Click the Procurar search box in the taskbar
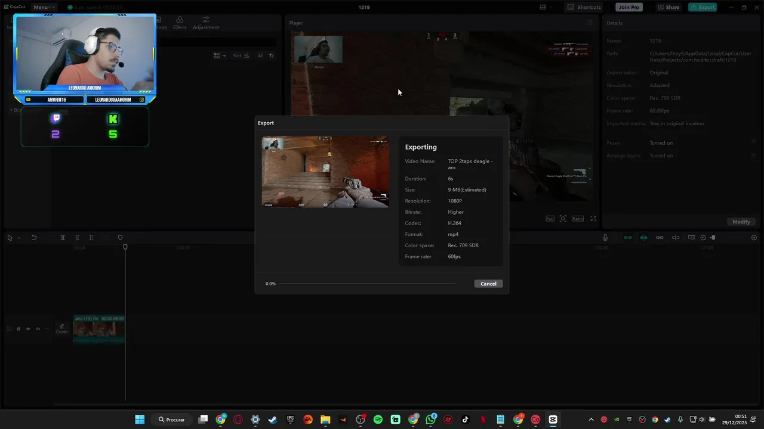Viewport: 764px width, 429px height. tap(171, 419)
